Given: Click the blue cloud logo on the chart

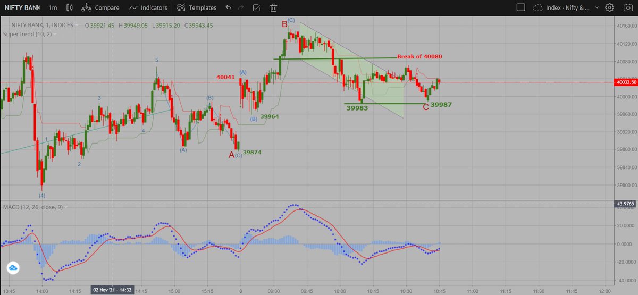Looking at the screenshot, I should tap(12, 269).
